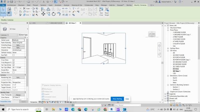Screen dimensions: 200x112
Task: Click the Size Crop button
Action: point(101,12)
